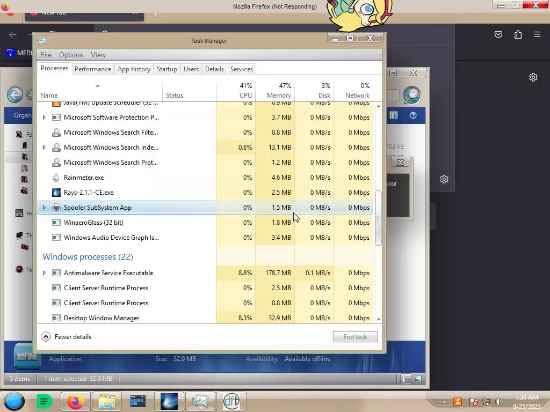Click the Start orb button
This screenshot has height=412, width=550.
(15, 402)
